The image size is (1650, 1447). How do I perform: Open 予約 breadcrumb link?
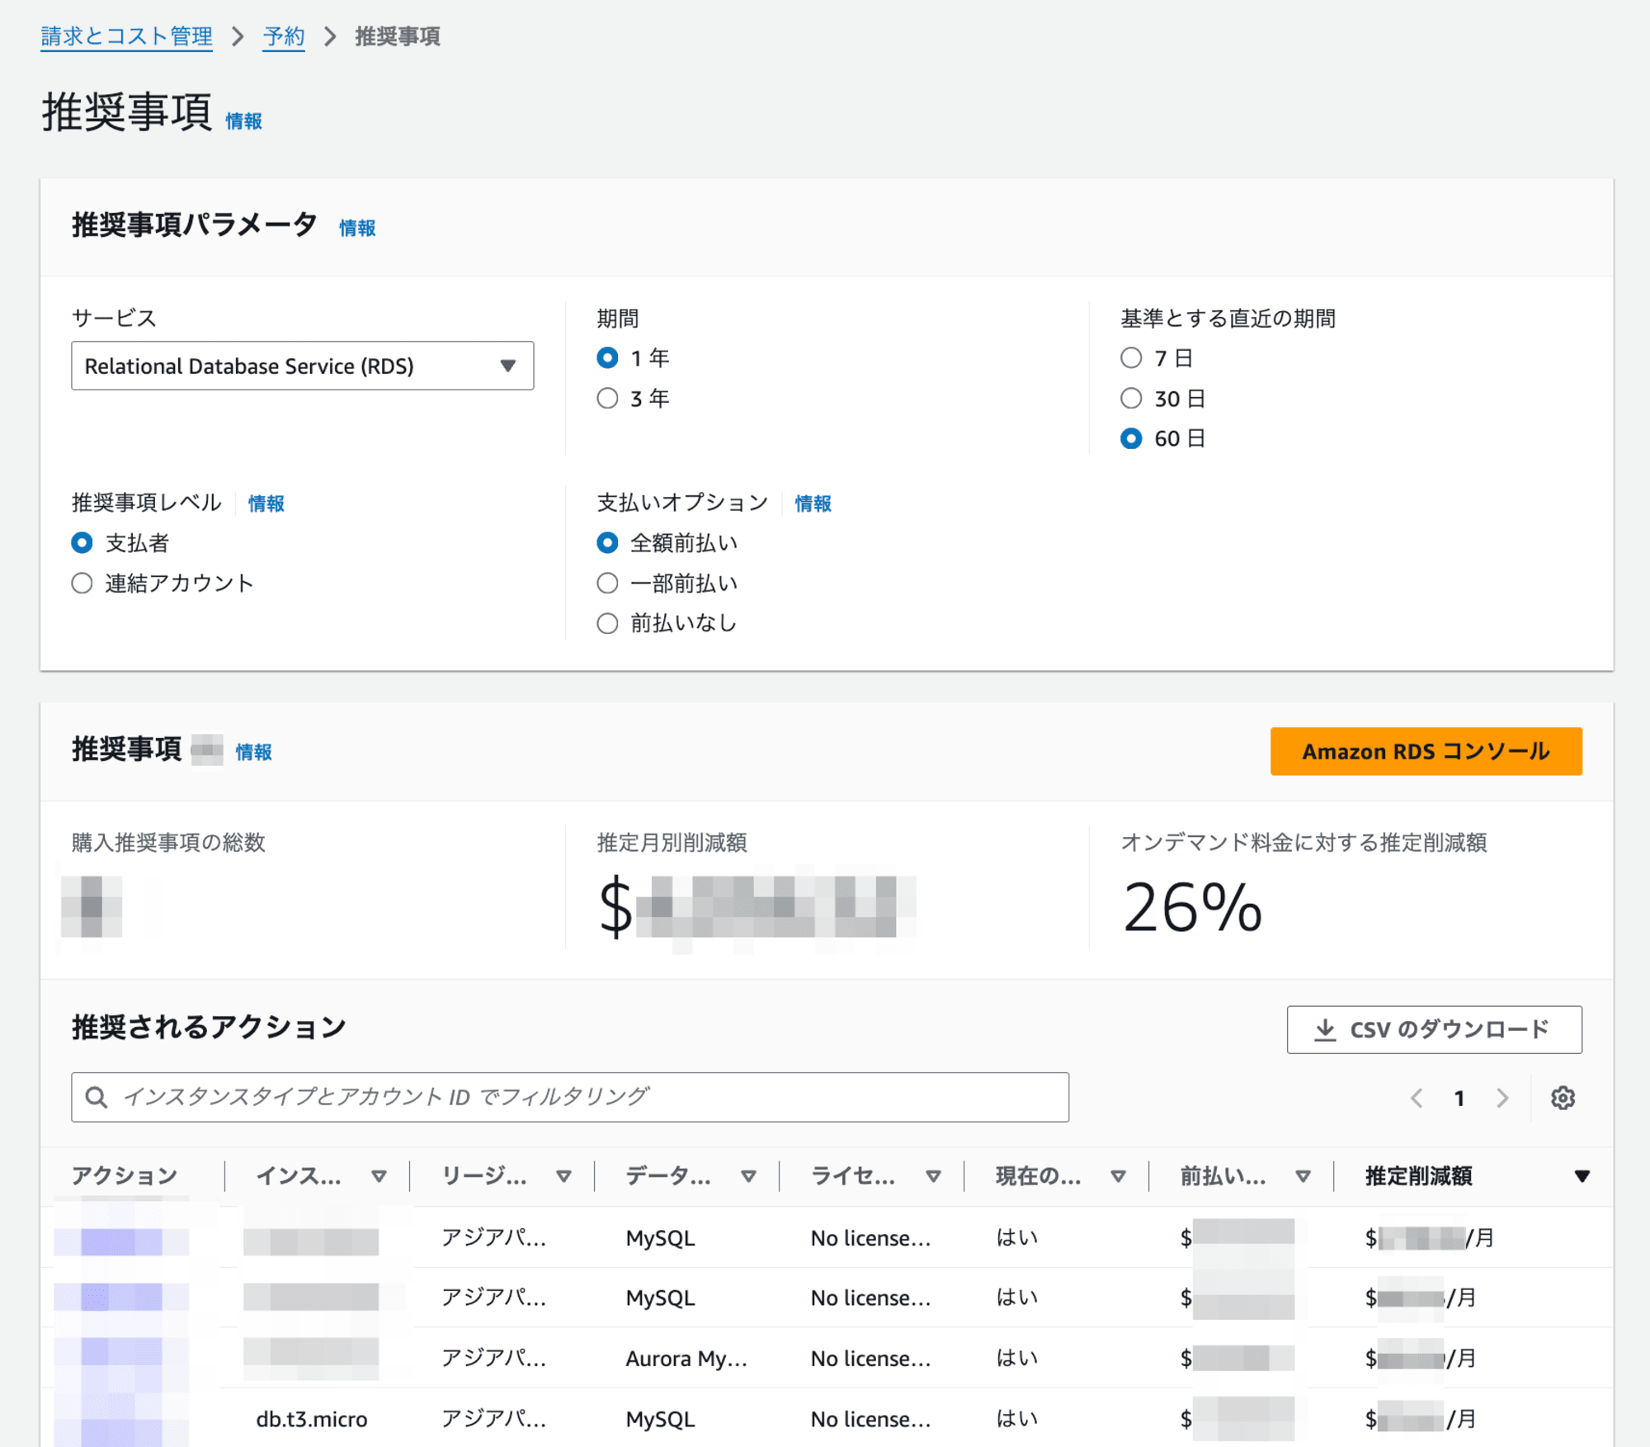pyautogui.click(x=284, y=36)
